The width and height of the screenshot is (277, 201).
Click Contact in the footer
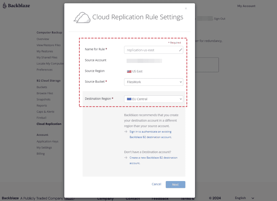[x=133, y=199]
